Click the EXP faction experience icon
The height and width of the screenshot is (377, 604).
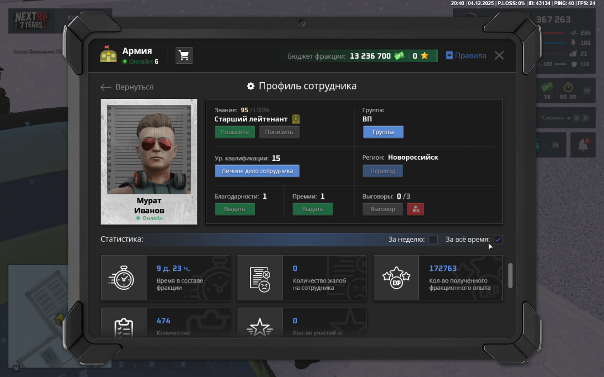tap(396, 278)
